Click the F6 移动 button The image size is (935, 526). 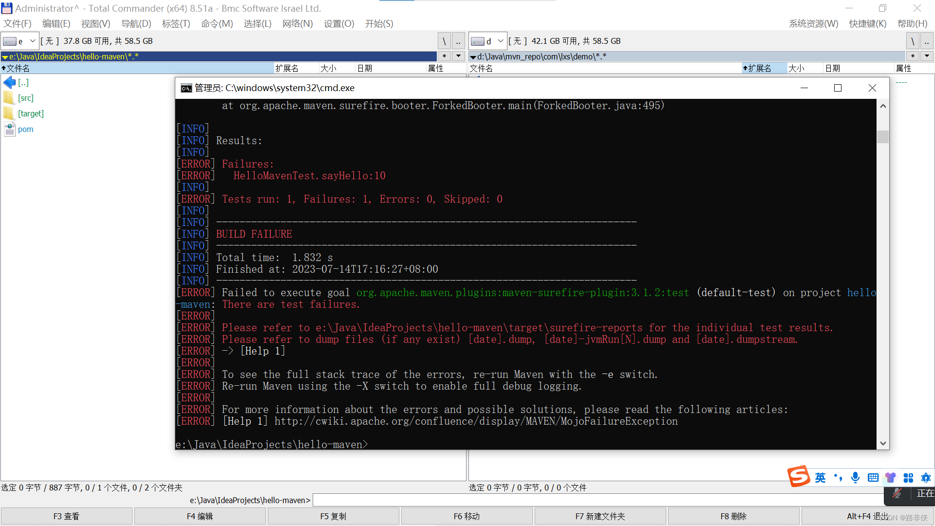coord(467,516)
